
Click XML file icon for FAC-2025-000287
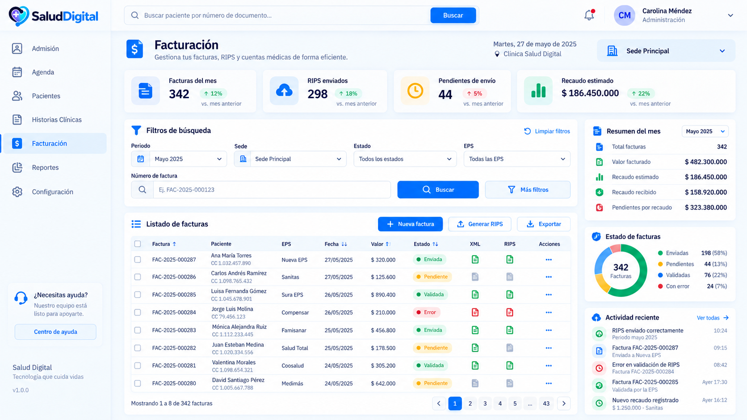475,259
